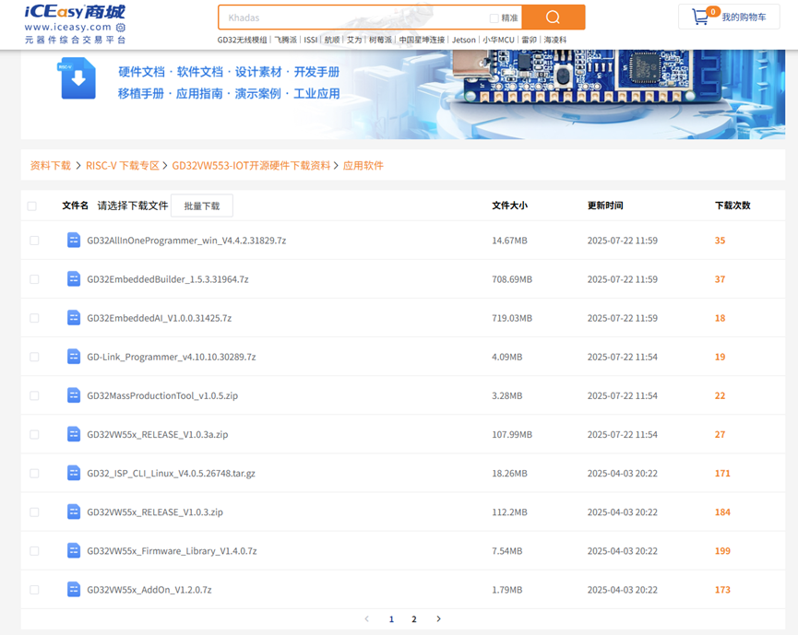
Task: Open the GD32VW55x_Firmware_Library_V1.4.0.7z file link
Action: [x=172, y=551]
